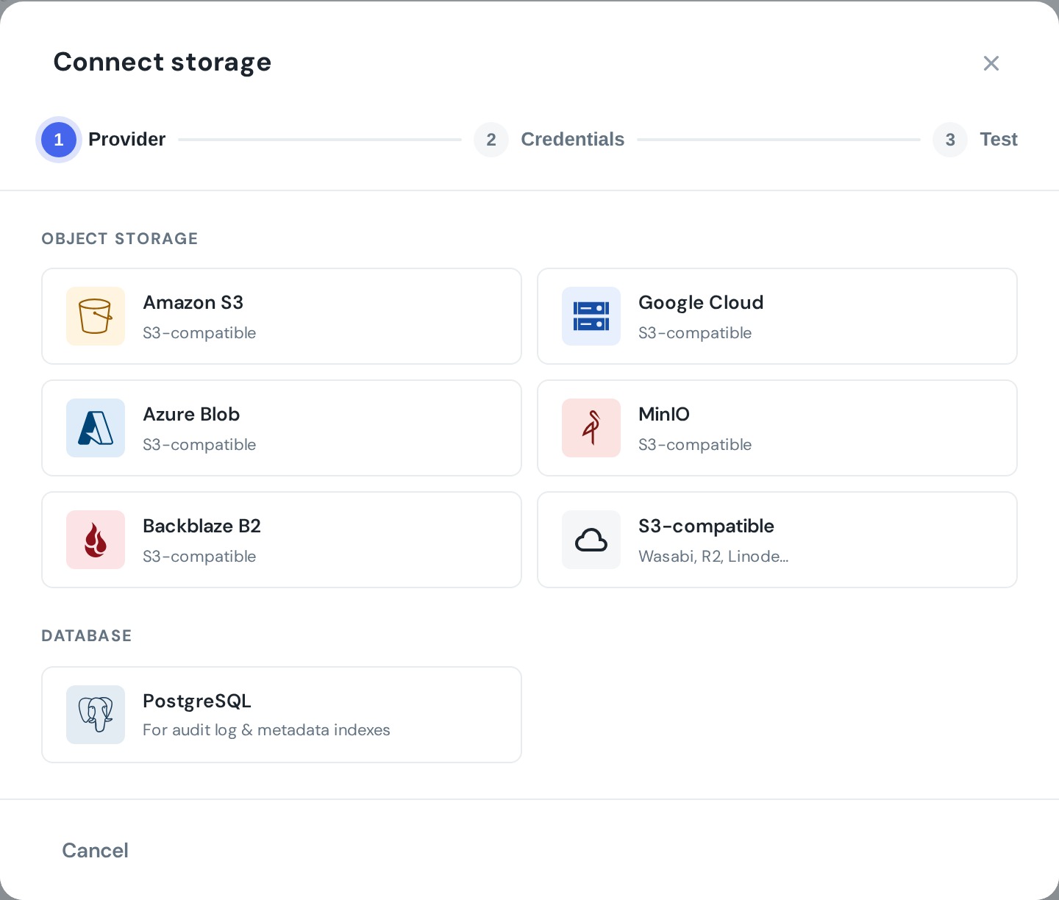Choose Amazon S3 provider title

193,302
